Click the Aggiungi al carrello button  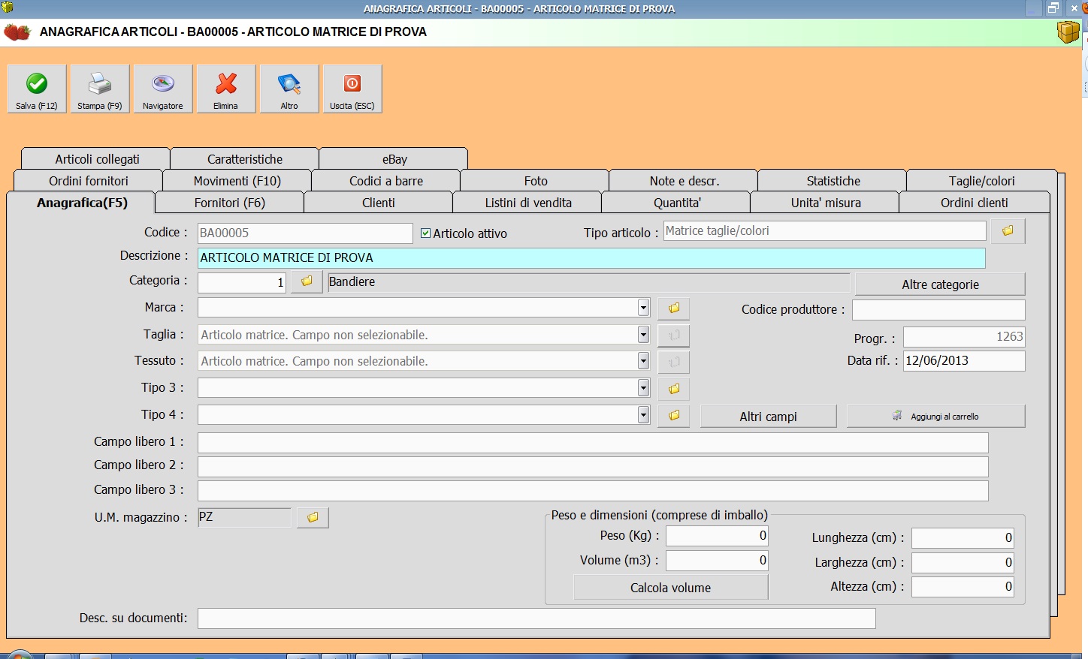(936, 416)
